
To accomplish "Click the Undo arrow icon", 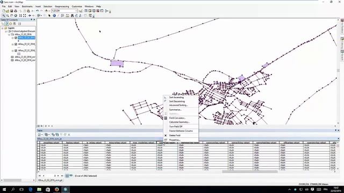I will coord(38,11).
